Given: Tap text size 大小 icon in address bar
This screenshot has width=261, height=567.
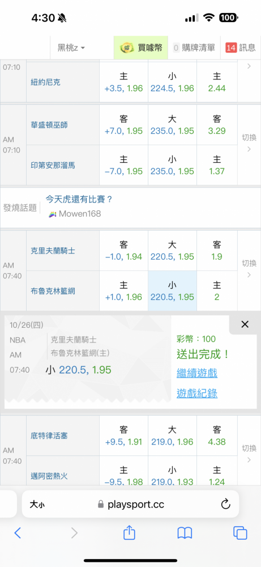Looking at the screenshot, I should click(37, 505).
